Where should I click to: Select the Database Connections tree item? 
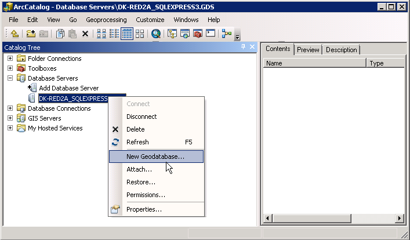pyautogui.click(x=59, y=108)
